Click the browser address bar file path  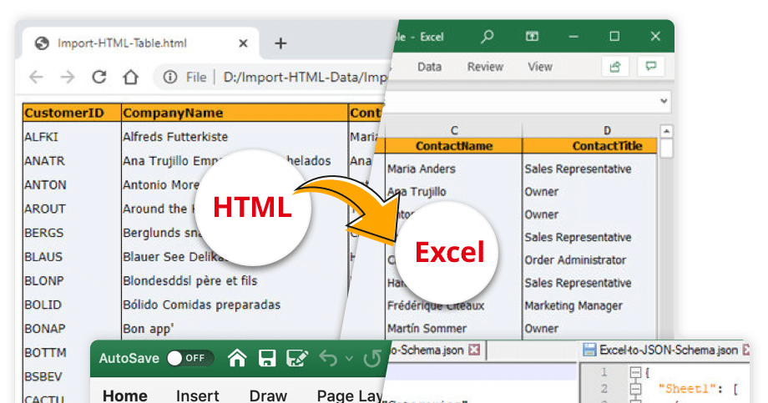[x=305, y=77]
